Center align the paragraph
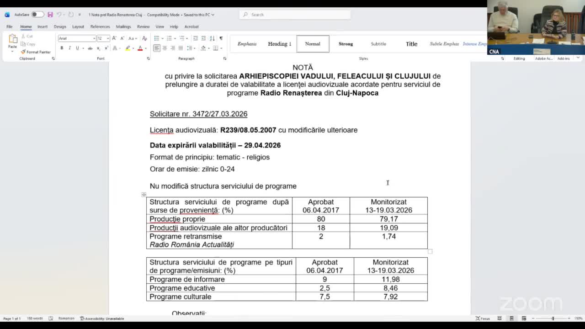This screenshot has height=329, width=585. pyautogui.click(x=165, y=48)
